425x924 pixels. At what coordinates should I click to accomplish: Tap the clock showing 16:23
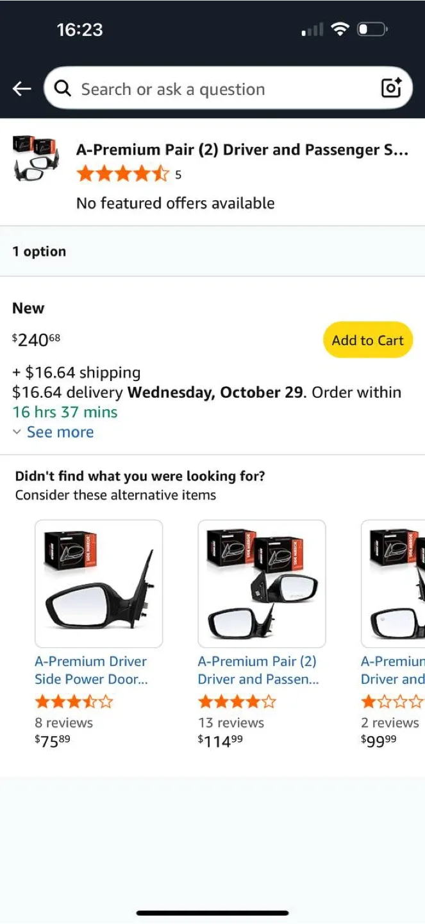[79, 29]
